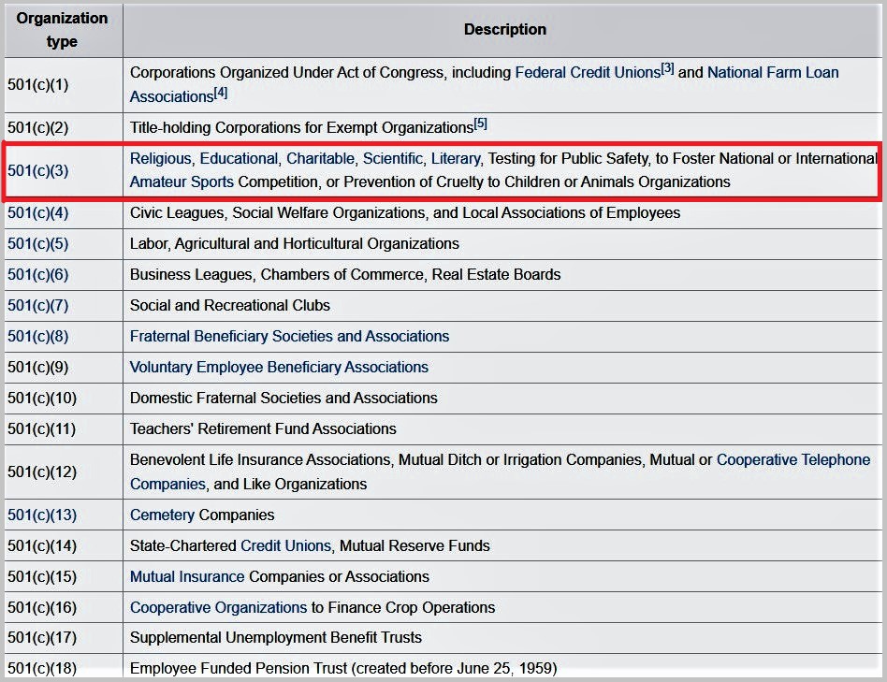The image size is (887, 682).
Task: Click footnote reference [5] after Exempt Organizations
Action: (480, 123)
